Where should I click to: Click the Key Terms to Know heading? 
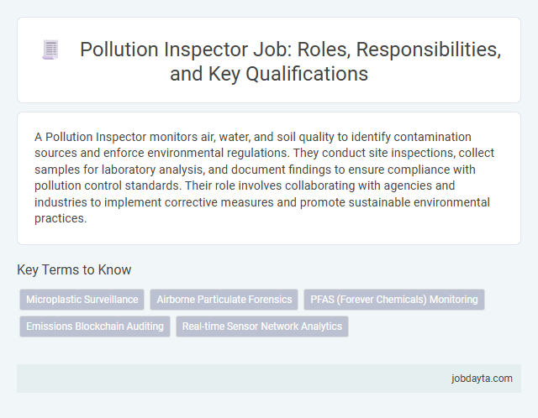click(74, 269)
